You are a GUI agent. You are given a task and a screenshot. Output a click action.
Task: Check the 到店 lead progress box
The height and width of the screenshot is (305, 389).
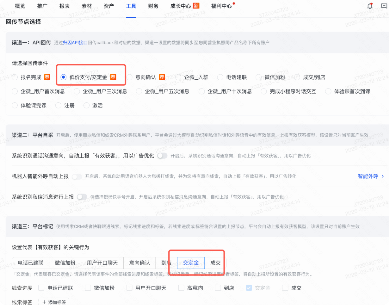point(218,288)
